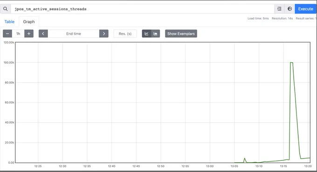
Task: Click the 13:00 x-axis label
Action: tap(210, 166)
